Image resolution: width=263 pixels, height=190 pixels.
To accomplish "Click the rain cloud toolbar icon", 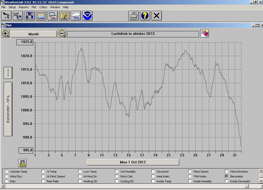I will tap(76, 16).
